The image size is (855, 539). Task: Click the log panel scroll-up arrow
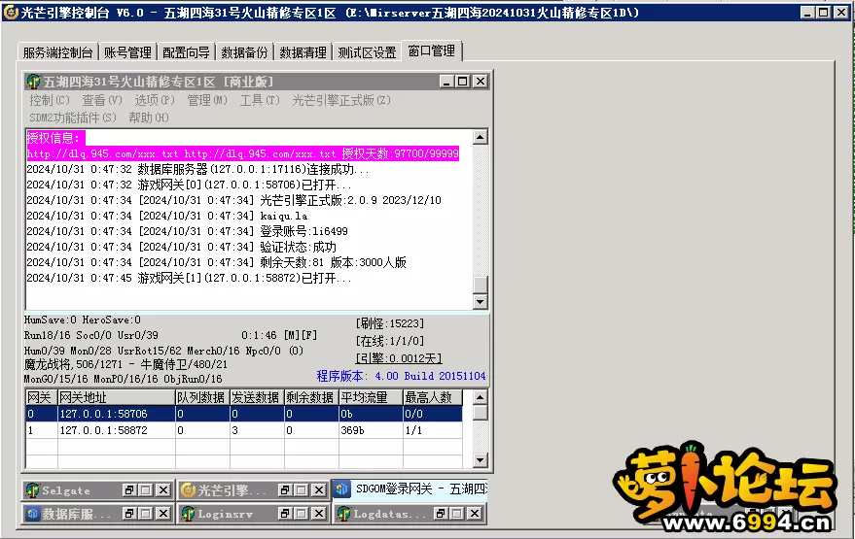coord(480,137)
